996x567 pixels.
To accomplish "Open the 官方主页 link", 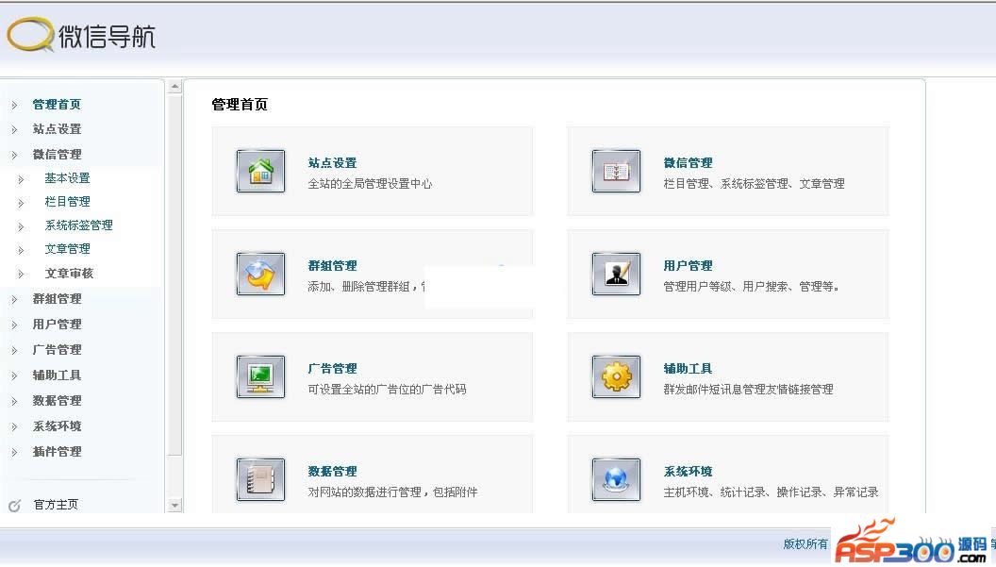I will coord(56,505).
